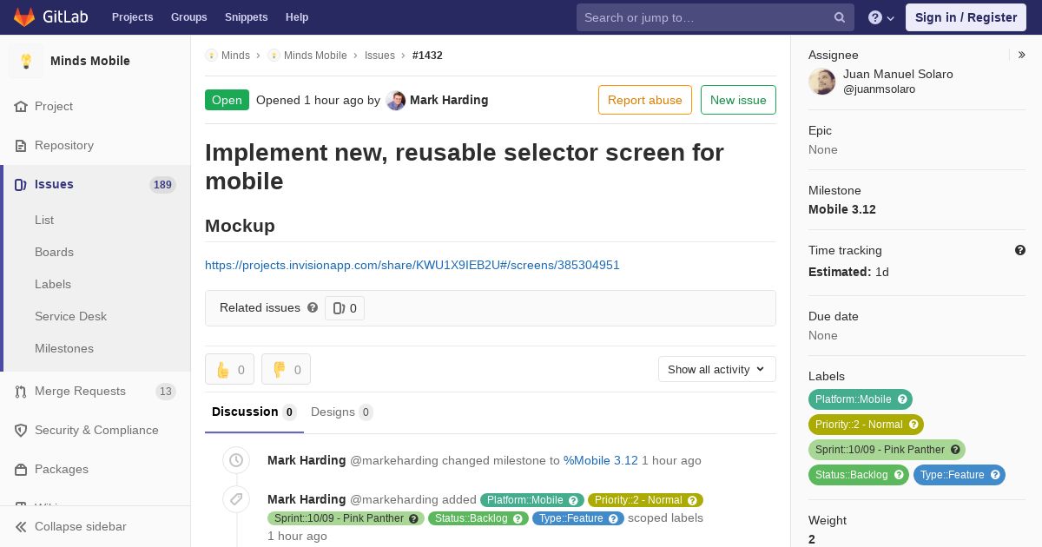1042x547 pixels.
Task: Switch to the Discussion tab
Action: click(254, 412)
